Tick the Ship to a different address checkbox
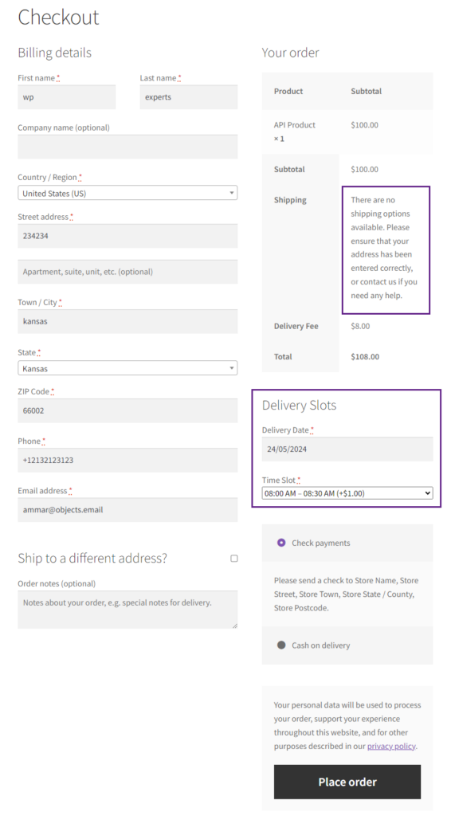The image size is (451, 816). (x=234, y=559)
